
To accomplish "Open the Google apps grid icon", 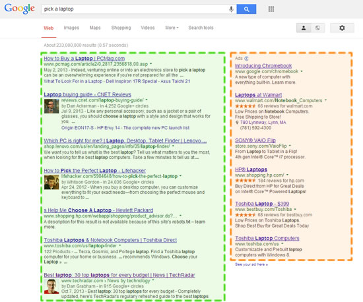I will coord(271,9).
